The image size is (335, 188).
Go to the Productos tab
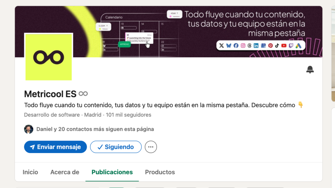(160, 172)
